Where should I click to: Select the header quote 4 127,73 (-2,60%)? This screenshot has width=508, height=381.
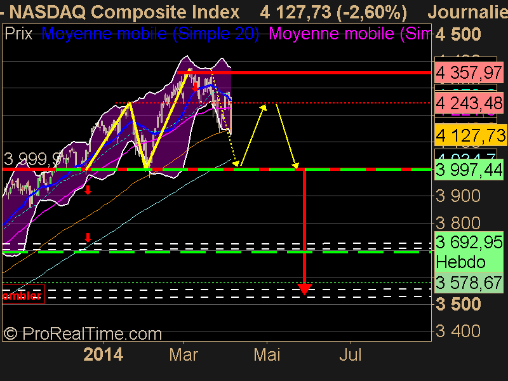tap(334, 12)
